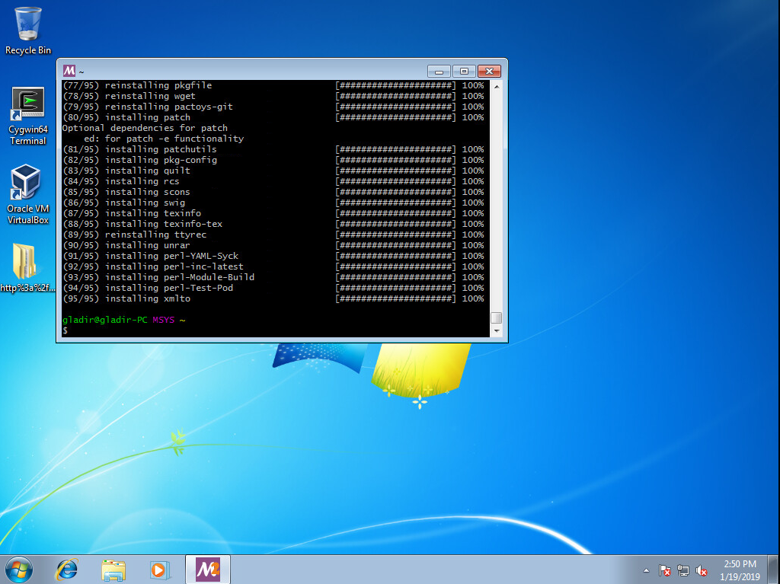Image resolution: width=780 pixels, height=584 pixels.
Task: Click the muted volume speaker icon
Action: pos(702,570)
